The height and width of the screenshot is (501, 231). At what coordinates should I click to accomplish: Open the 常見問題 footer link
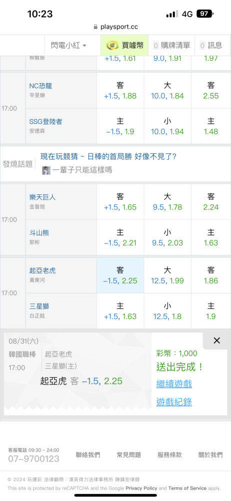tap(129, 455)
